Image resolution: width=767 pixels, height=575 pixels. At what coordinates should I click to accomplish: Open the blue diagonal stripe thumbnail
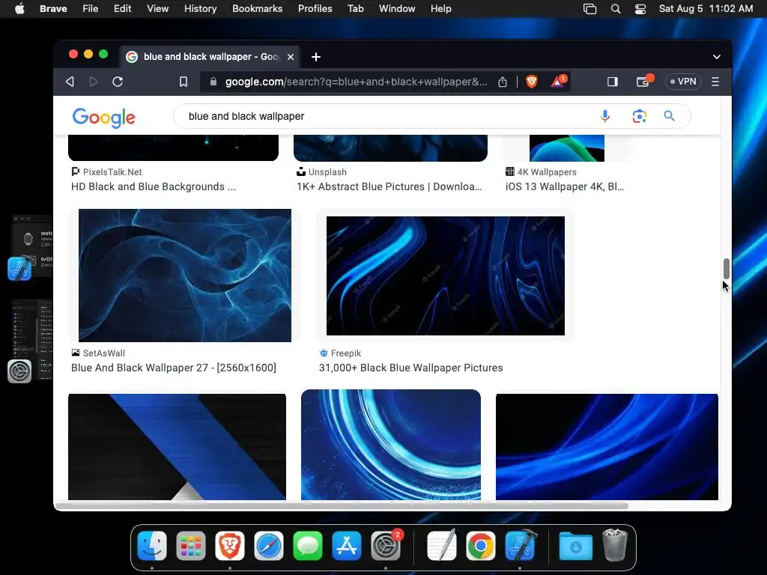pyautogui.click(x=177, y=447)
